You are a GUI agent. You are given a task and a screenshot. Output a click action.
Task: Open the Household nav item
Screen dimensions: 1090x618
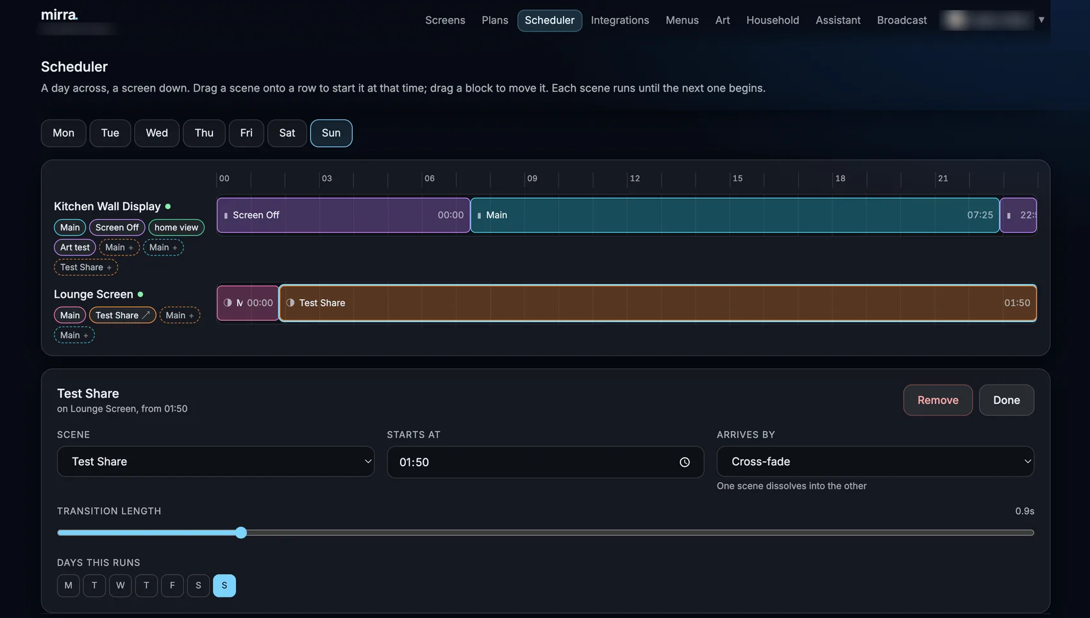(x=773, y=20)
